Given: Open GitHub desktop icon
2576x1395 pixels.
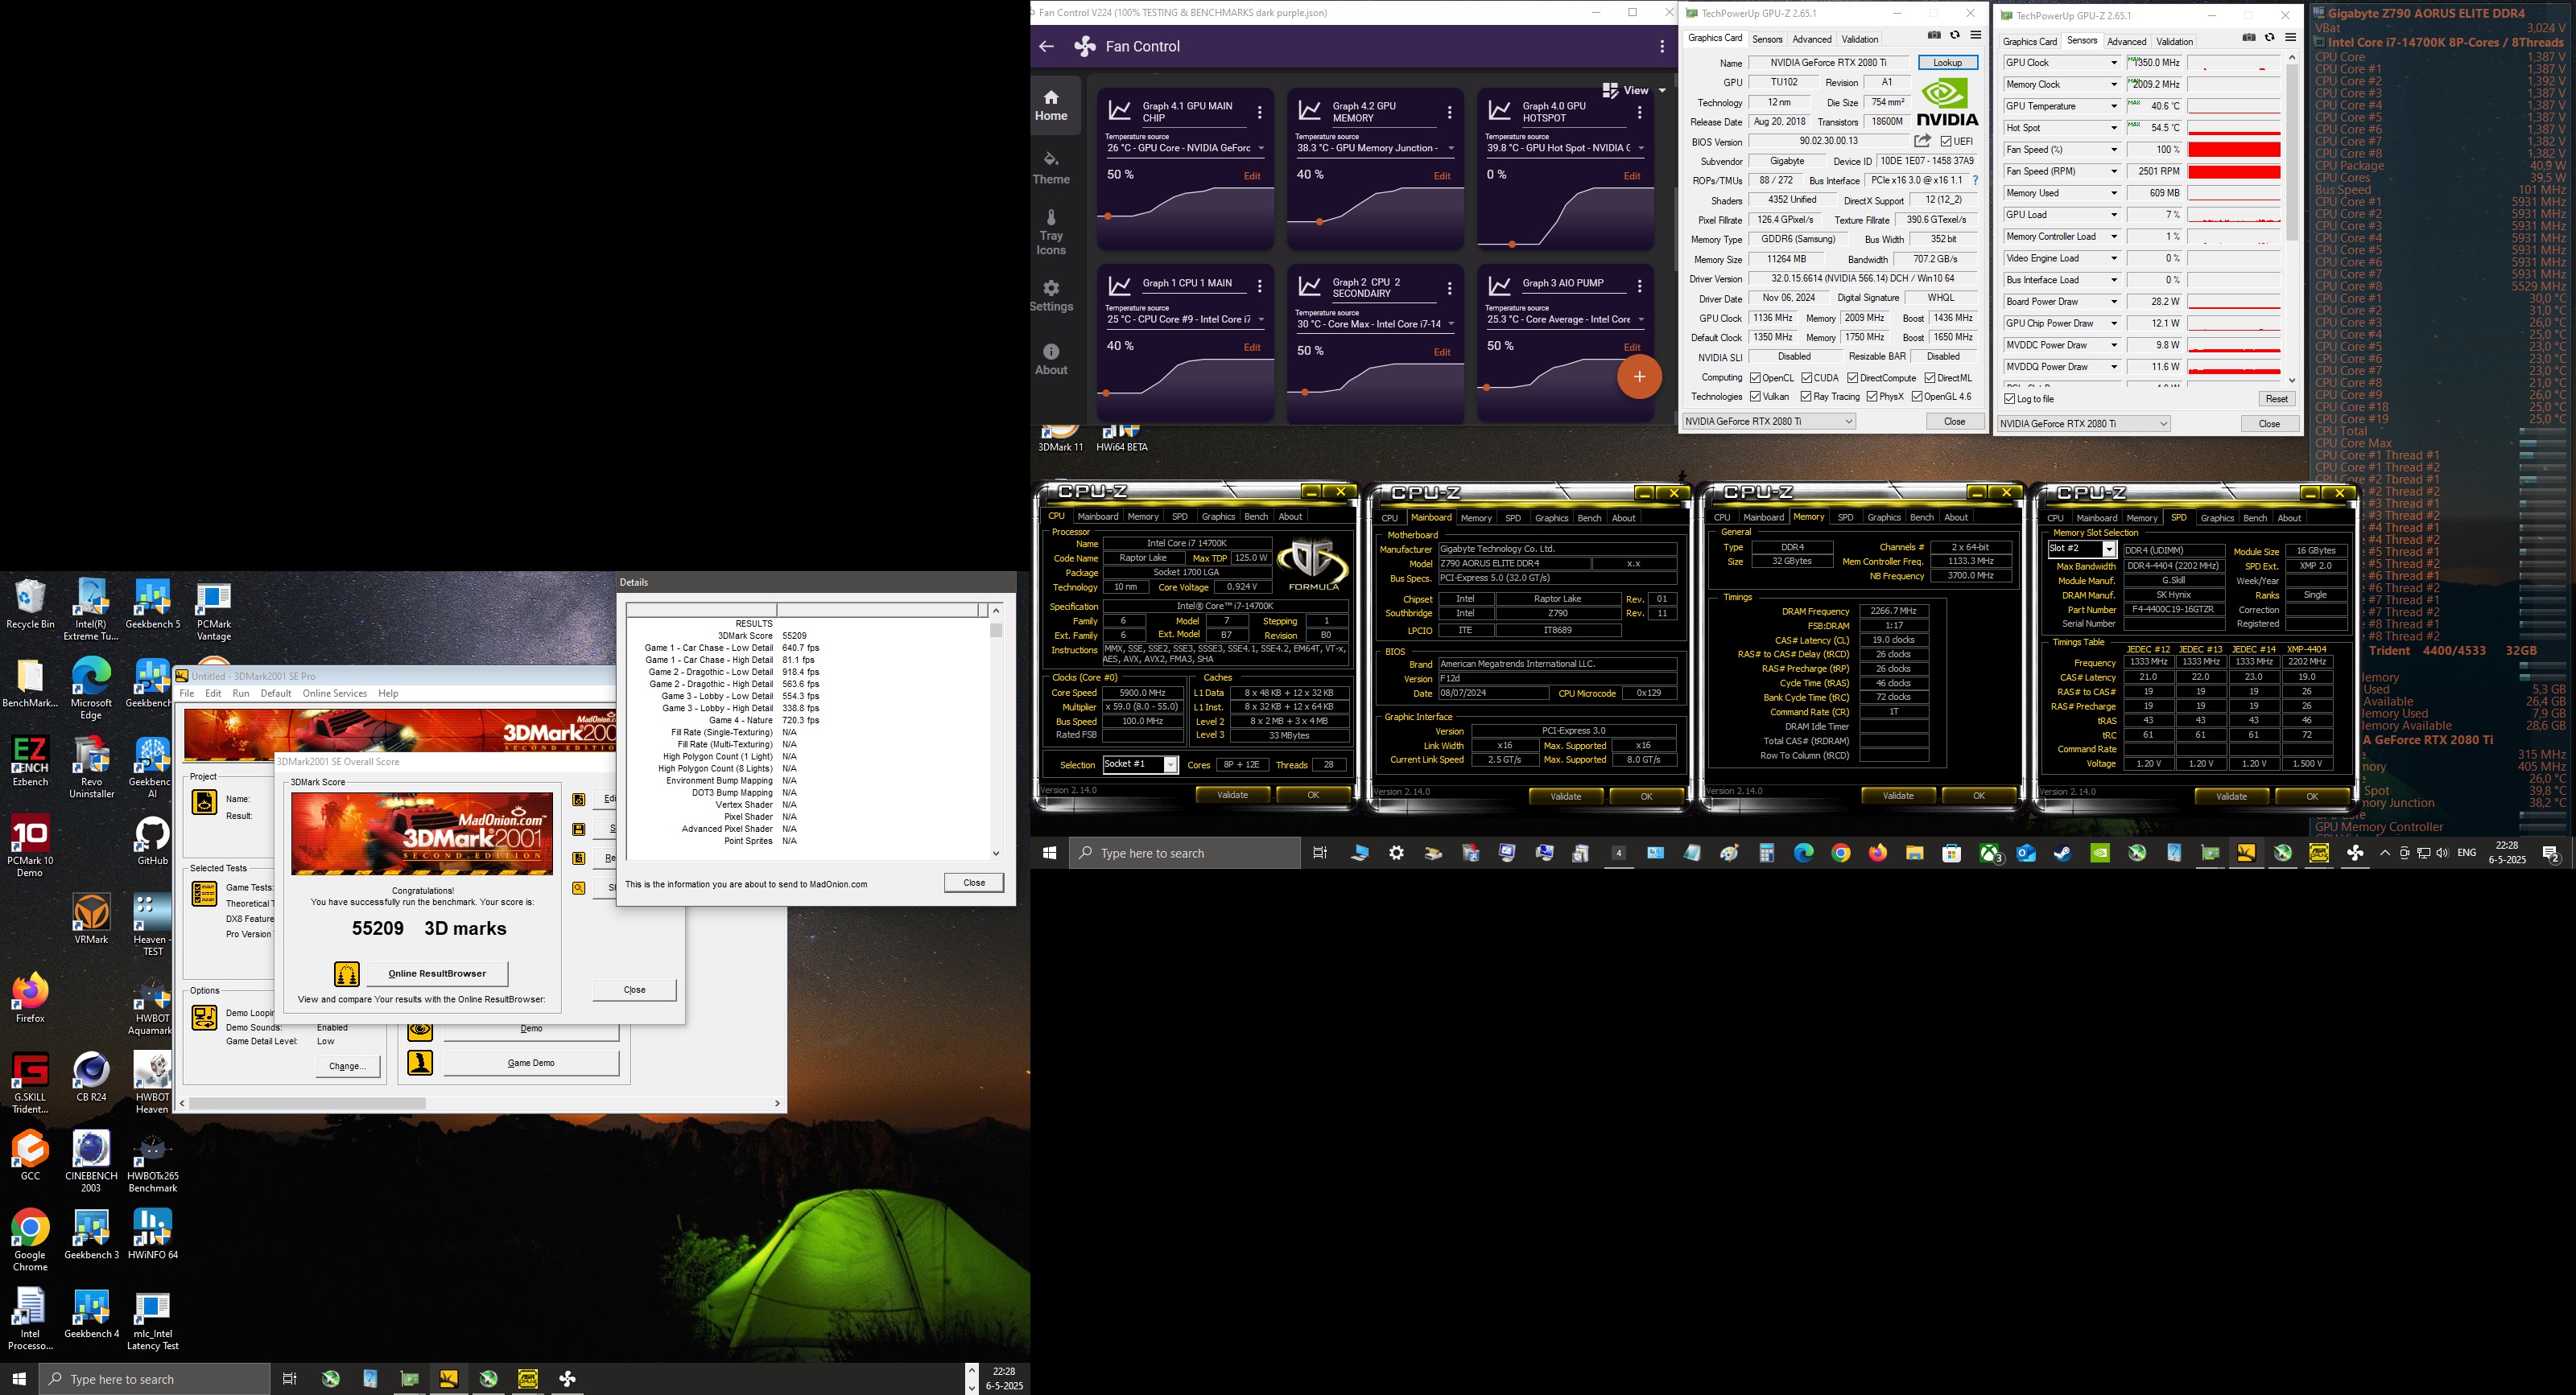Looking at the screenshot, I should click(152, 841).
